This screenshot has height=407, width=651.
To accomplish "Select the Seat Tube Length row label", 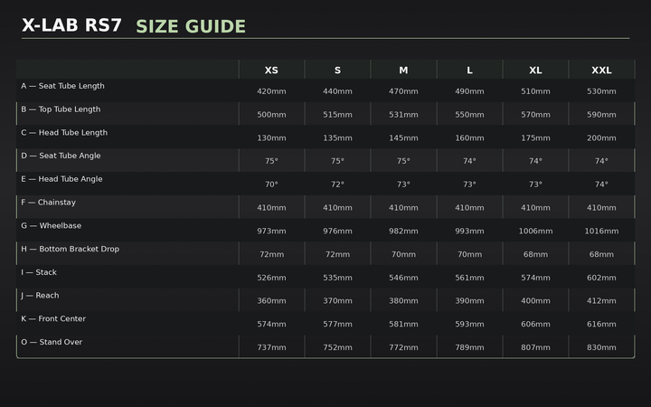I will pos(62,86).
